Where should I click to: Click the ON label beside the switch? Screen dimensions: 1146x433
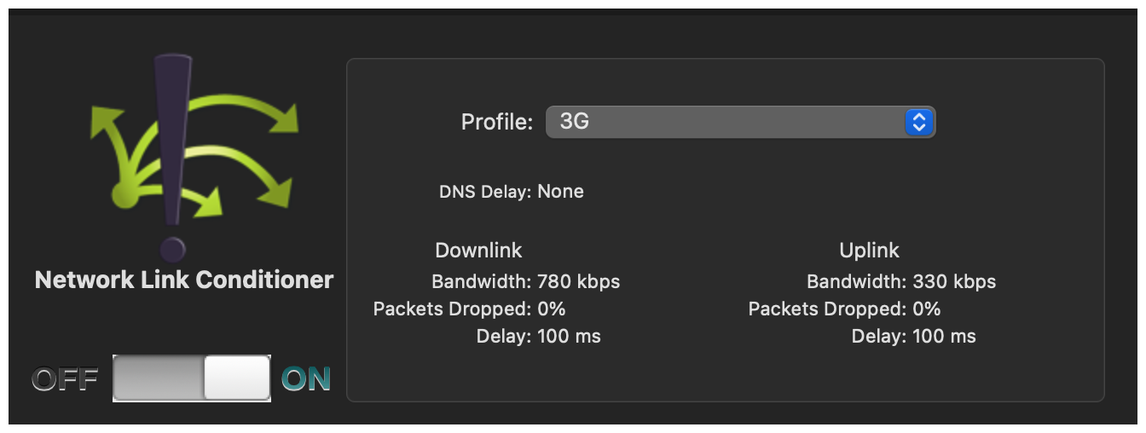tap(306, 379)
